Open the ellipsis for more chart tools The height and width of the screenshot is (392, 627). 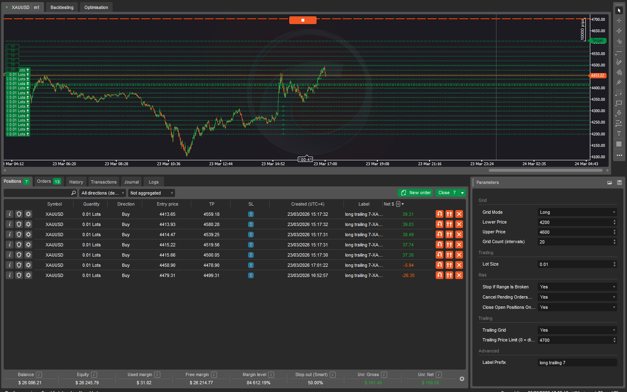tap(619, 155)
